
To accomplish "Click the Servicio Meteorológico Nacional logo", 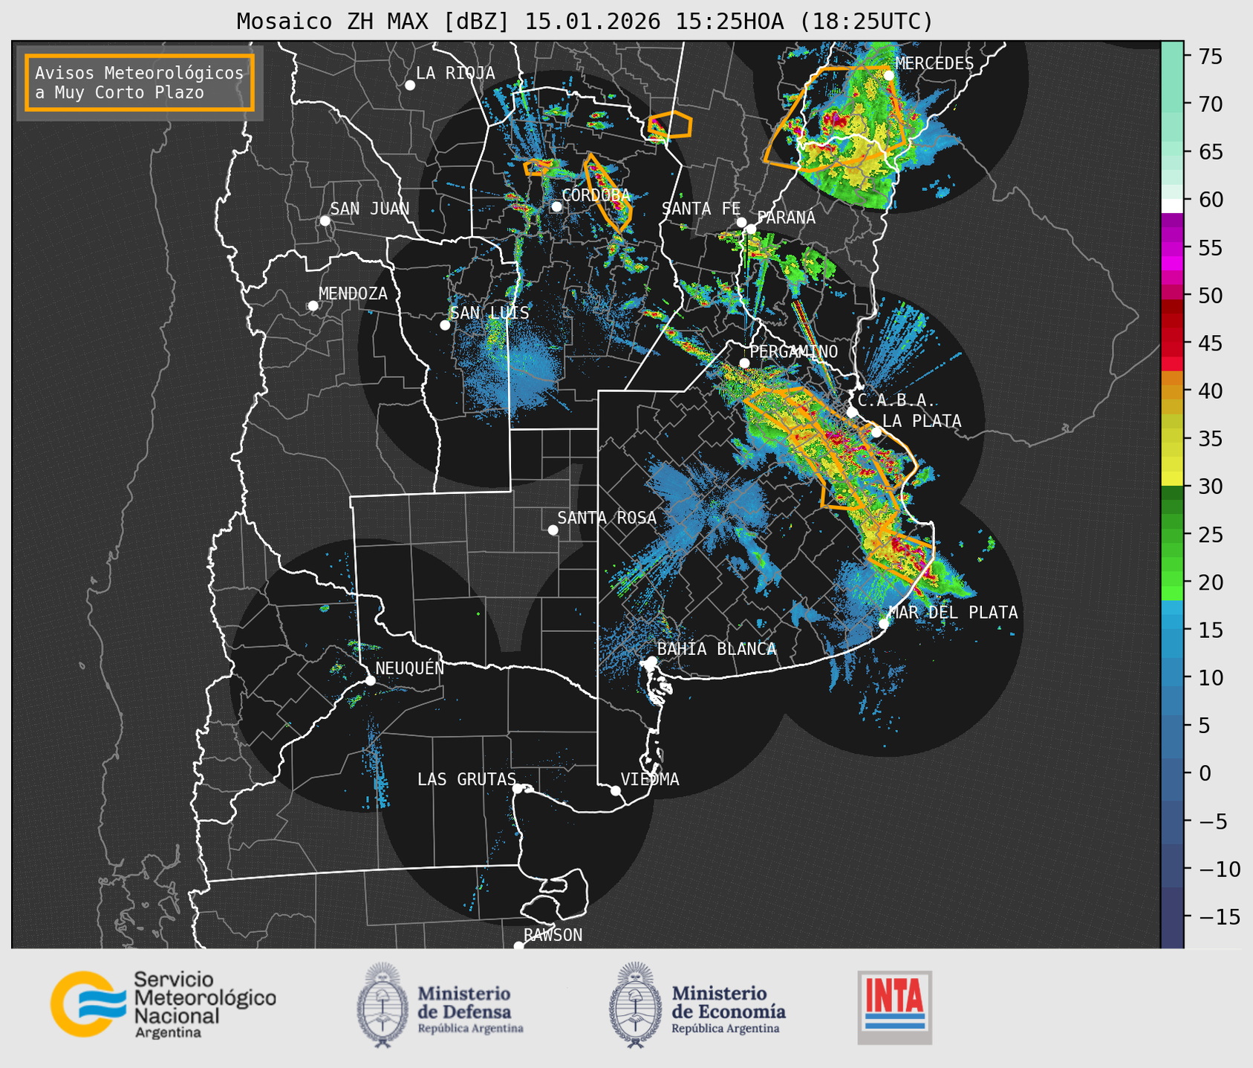I will click(x=163, y=1004).
